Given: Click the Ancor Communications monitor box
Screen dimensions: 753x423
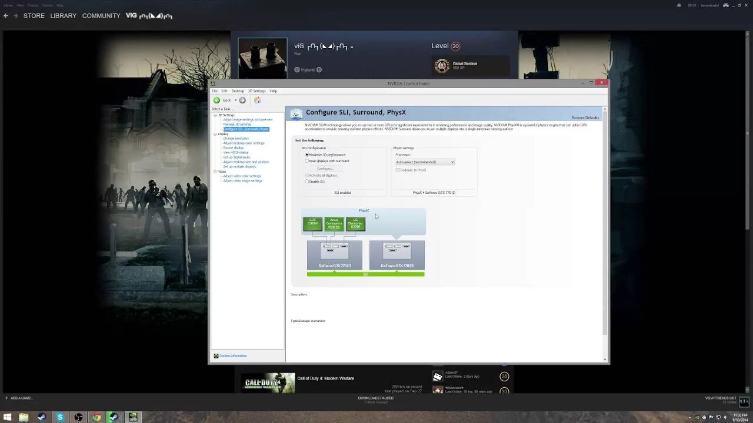Looking at the screenshot, I should pos(334,224).
